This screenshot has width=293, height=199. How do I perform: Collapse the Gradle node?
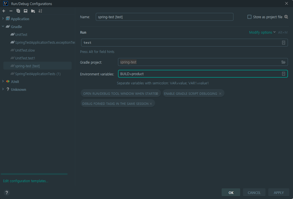3,26
